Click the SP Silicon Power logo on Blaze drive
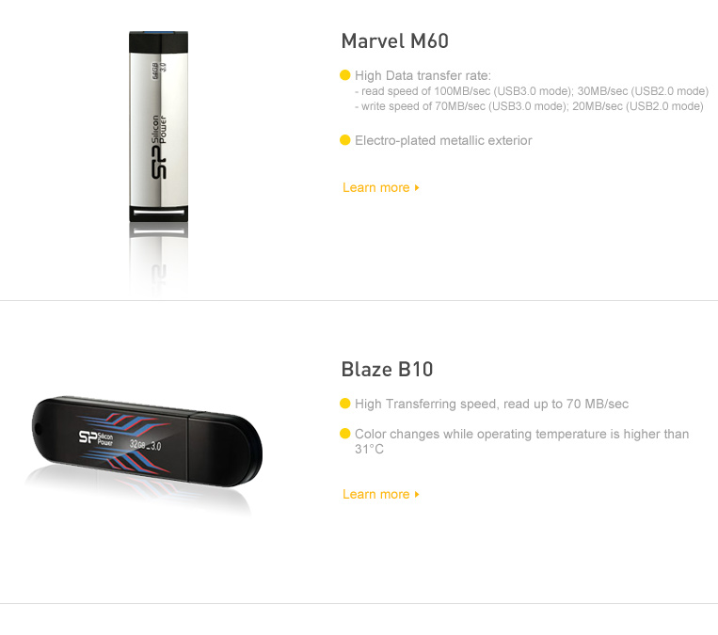This screenshot has width=718, height=635. (x=96, y=438)
